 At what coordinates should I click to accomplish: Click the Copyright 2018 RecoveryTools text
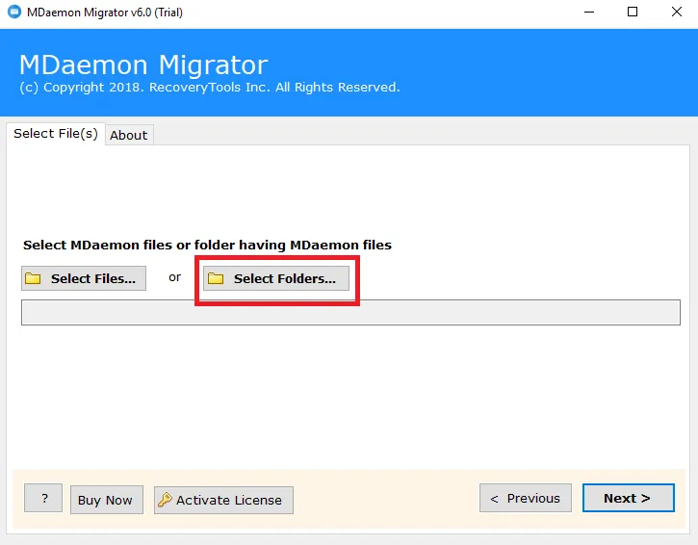pyautogui.click(x=209, y=88)
